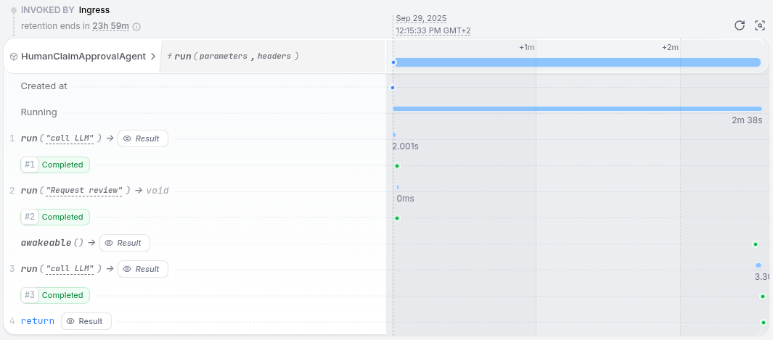
Task: Click the #3 Completed green timeline dot
Action: (x=763, y=297)
